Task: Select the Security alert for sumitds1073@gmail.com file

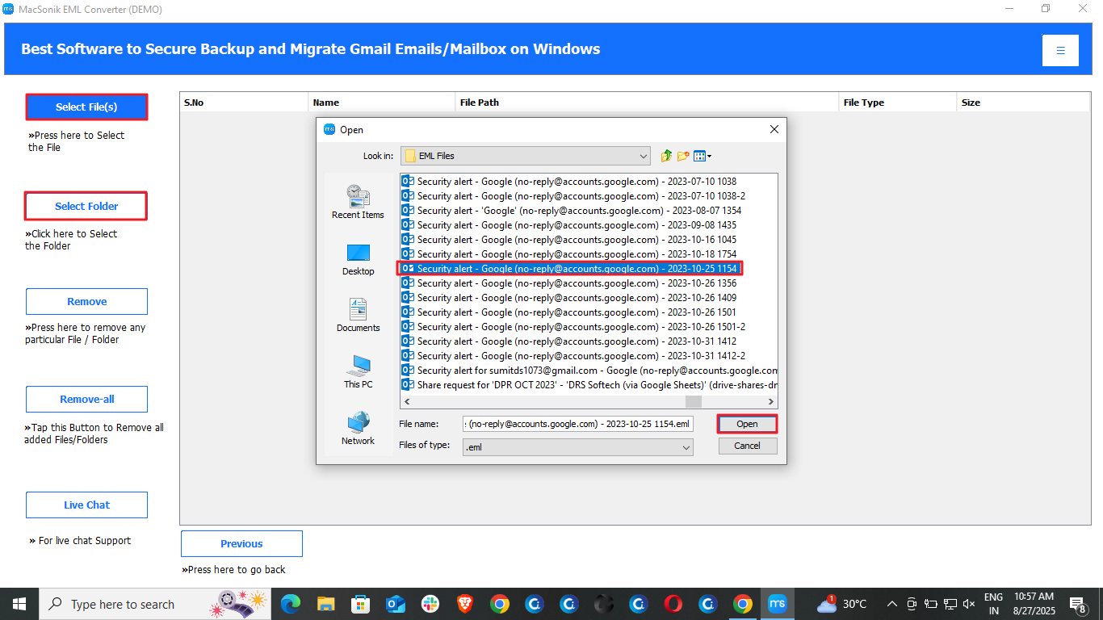Action: click(x=589, y=371)
